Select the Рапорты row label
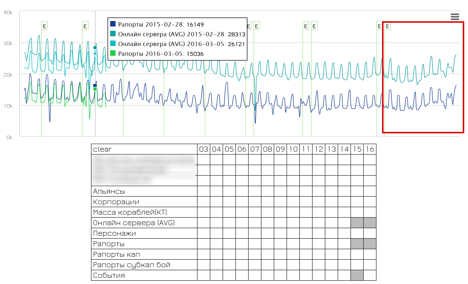468x284 pixels. pos(144,244)
